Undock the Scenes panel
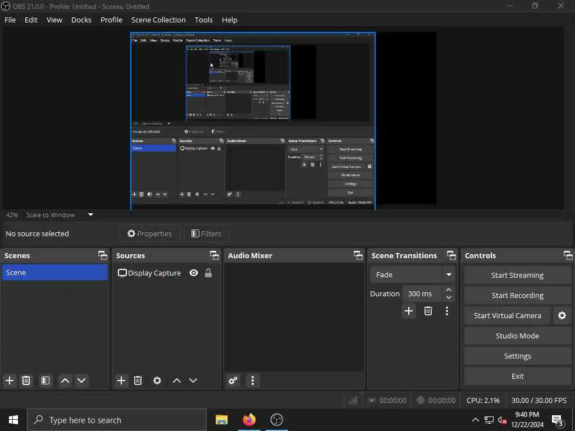This screenshot has height=431, width=575. coord(103,255)
